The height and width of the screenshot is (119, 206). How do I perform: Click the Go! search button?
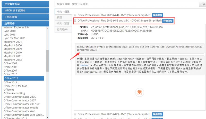pyautogui.click(x=203, y=4)
